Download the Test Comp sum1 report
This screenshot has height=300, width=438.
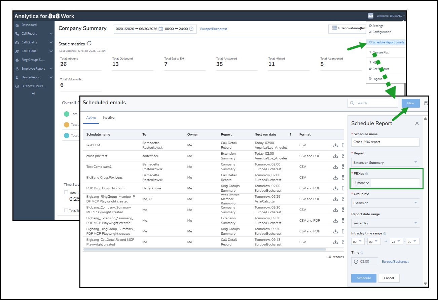click(x=335, y=167)
